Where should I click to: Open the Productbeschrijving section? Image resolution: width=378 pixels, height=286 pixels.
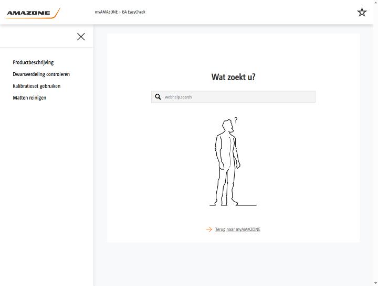[x=33, y=62]
